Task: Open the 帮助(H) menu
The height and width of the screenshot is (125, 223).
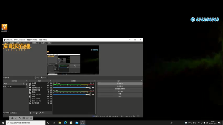Action: 50,43
